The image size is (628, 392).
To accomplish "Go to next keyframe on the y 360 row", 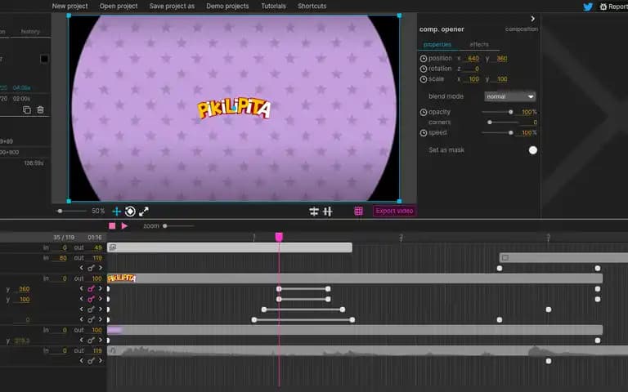I will click(101, 288).
